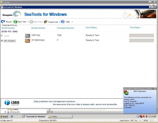Screen dimensions: 158x123
Task: Click the Firmware Revision column header
Action: point(65,28)
